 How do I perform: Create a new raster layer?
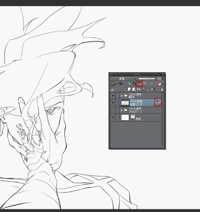[129, 89]
